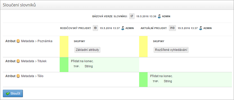
Task: Pick the yellow parent-side bar for Poznámka
Action: tap(64, 47)
